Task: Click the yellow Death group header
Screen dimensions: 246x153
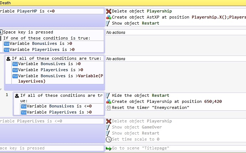Action: click(123, 3)
